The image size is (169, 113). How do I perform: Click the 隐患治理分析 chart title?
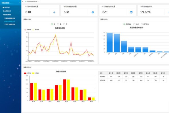pos(61,72)
